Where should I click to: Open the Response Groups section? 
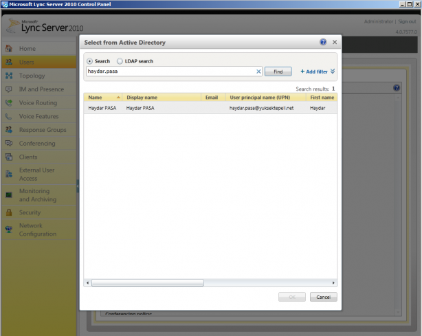(38, 130)
